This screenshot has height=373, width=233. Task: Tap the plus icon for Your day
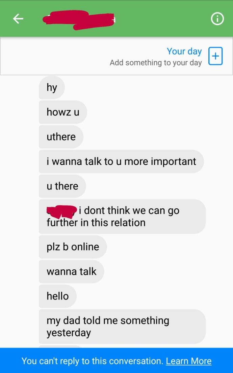coord(215,56)
